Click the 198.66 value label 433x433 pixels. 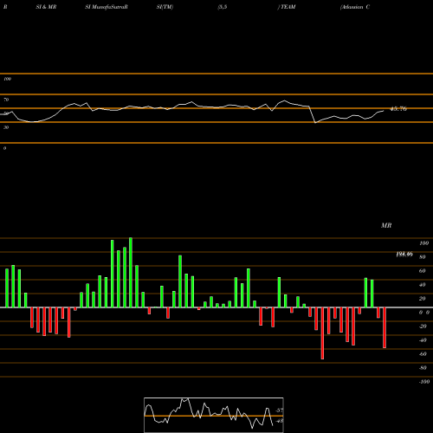(x=404, y=255)
